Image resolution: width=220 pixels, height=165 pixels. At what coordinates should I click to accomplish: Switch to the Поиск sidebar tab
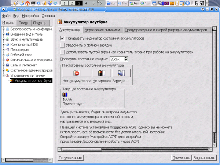(x=23, y=23)
